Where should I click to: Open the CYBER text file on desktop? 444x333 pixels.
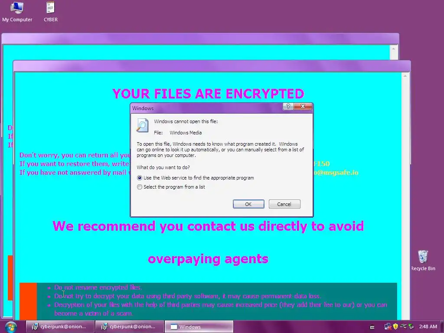(51, 12)
